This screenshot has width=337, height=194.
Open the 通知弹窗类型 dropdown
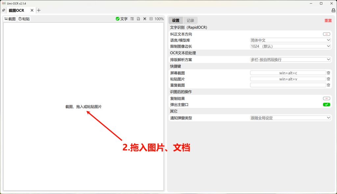point(290,117)
